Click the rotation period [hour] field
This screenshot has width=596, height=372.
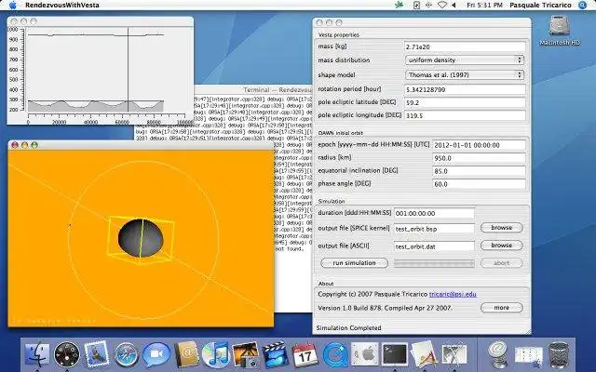click(465, 89)
